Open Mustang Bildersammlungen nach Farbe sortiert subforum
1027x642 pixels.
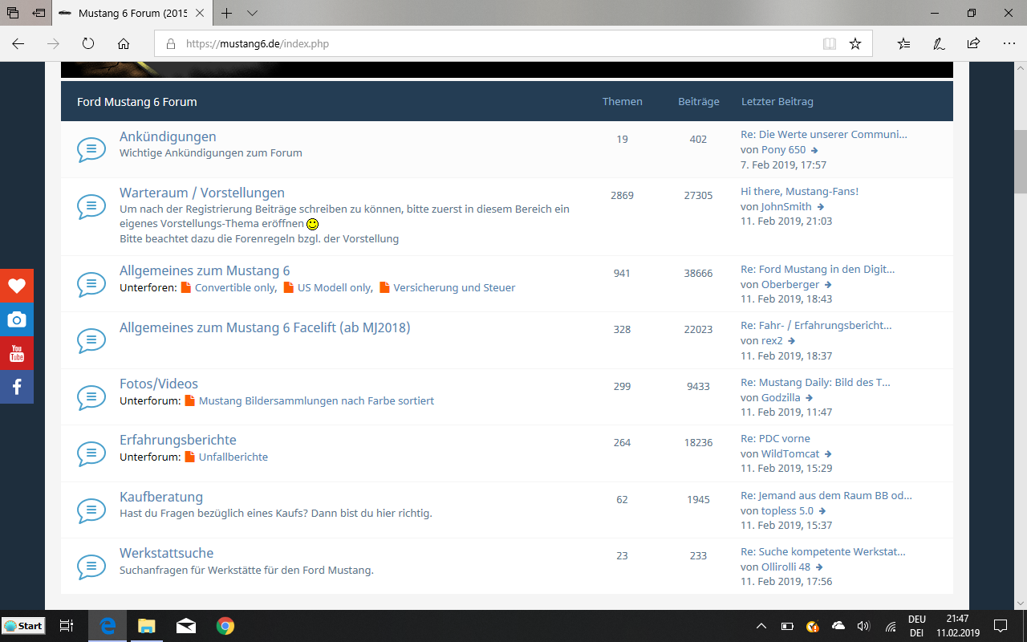pos(316,400)
